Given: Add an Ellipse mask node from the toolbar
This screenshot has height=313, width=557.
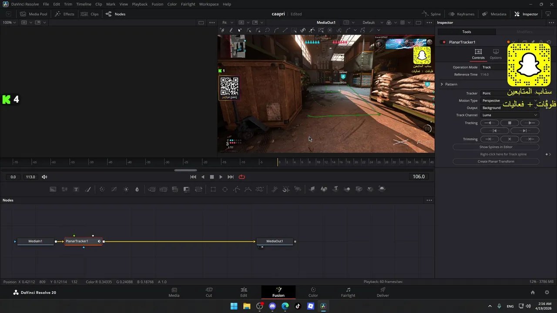Looking at the screenshot, I should [x=225, y=189].
